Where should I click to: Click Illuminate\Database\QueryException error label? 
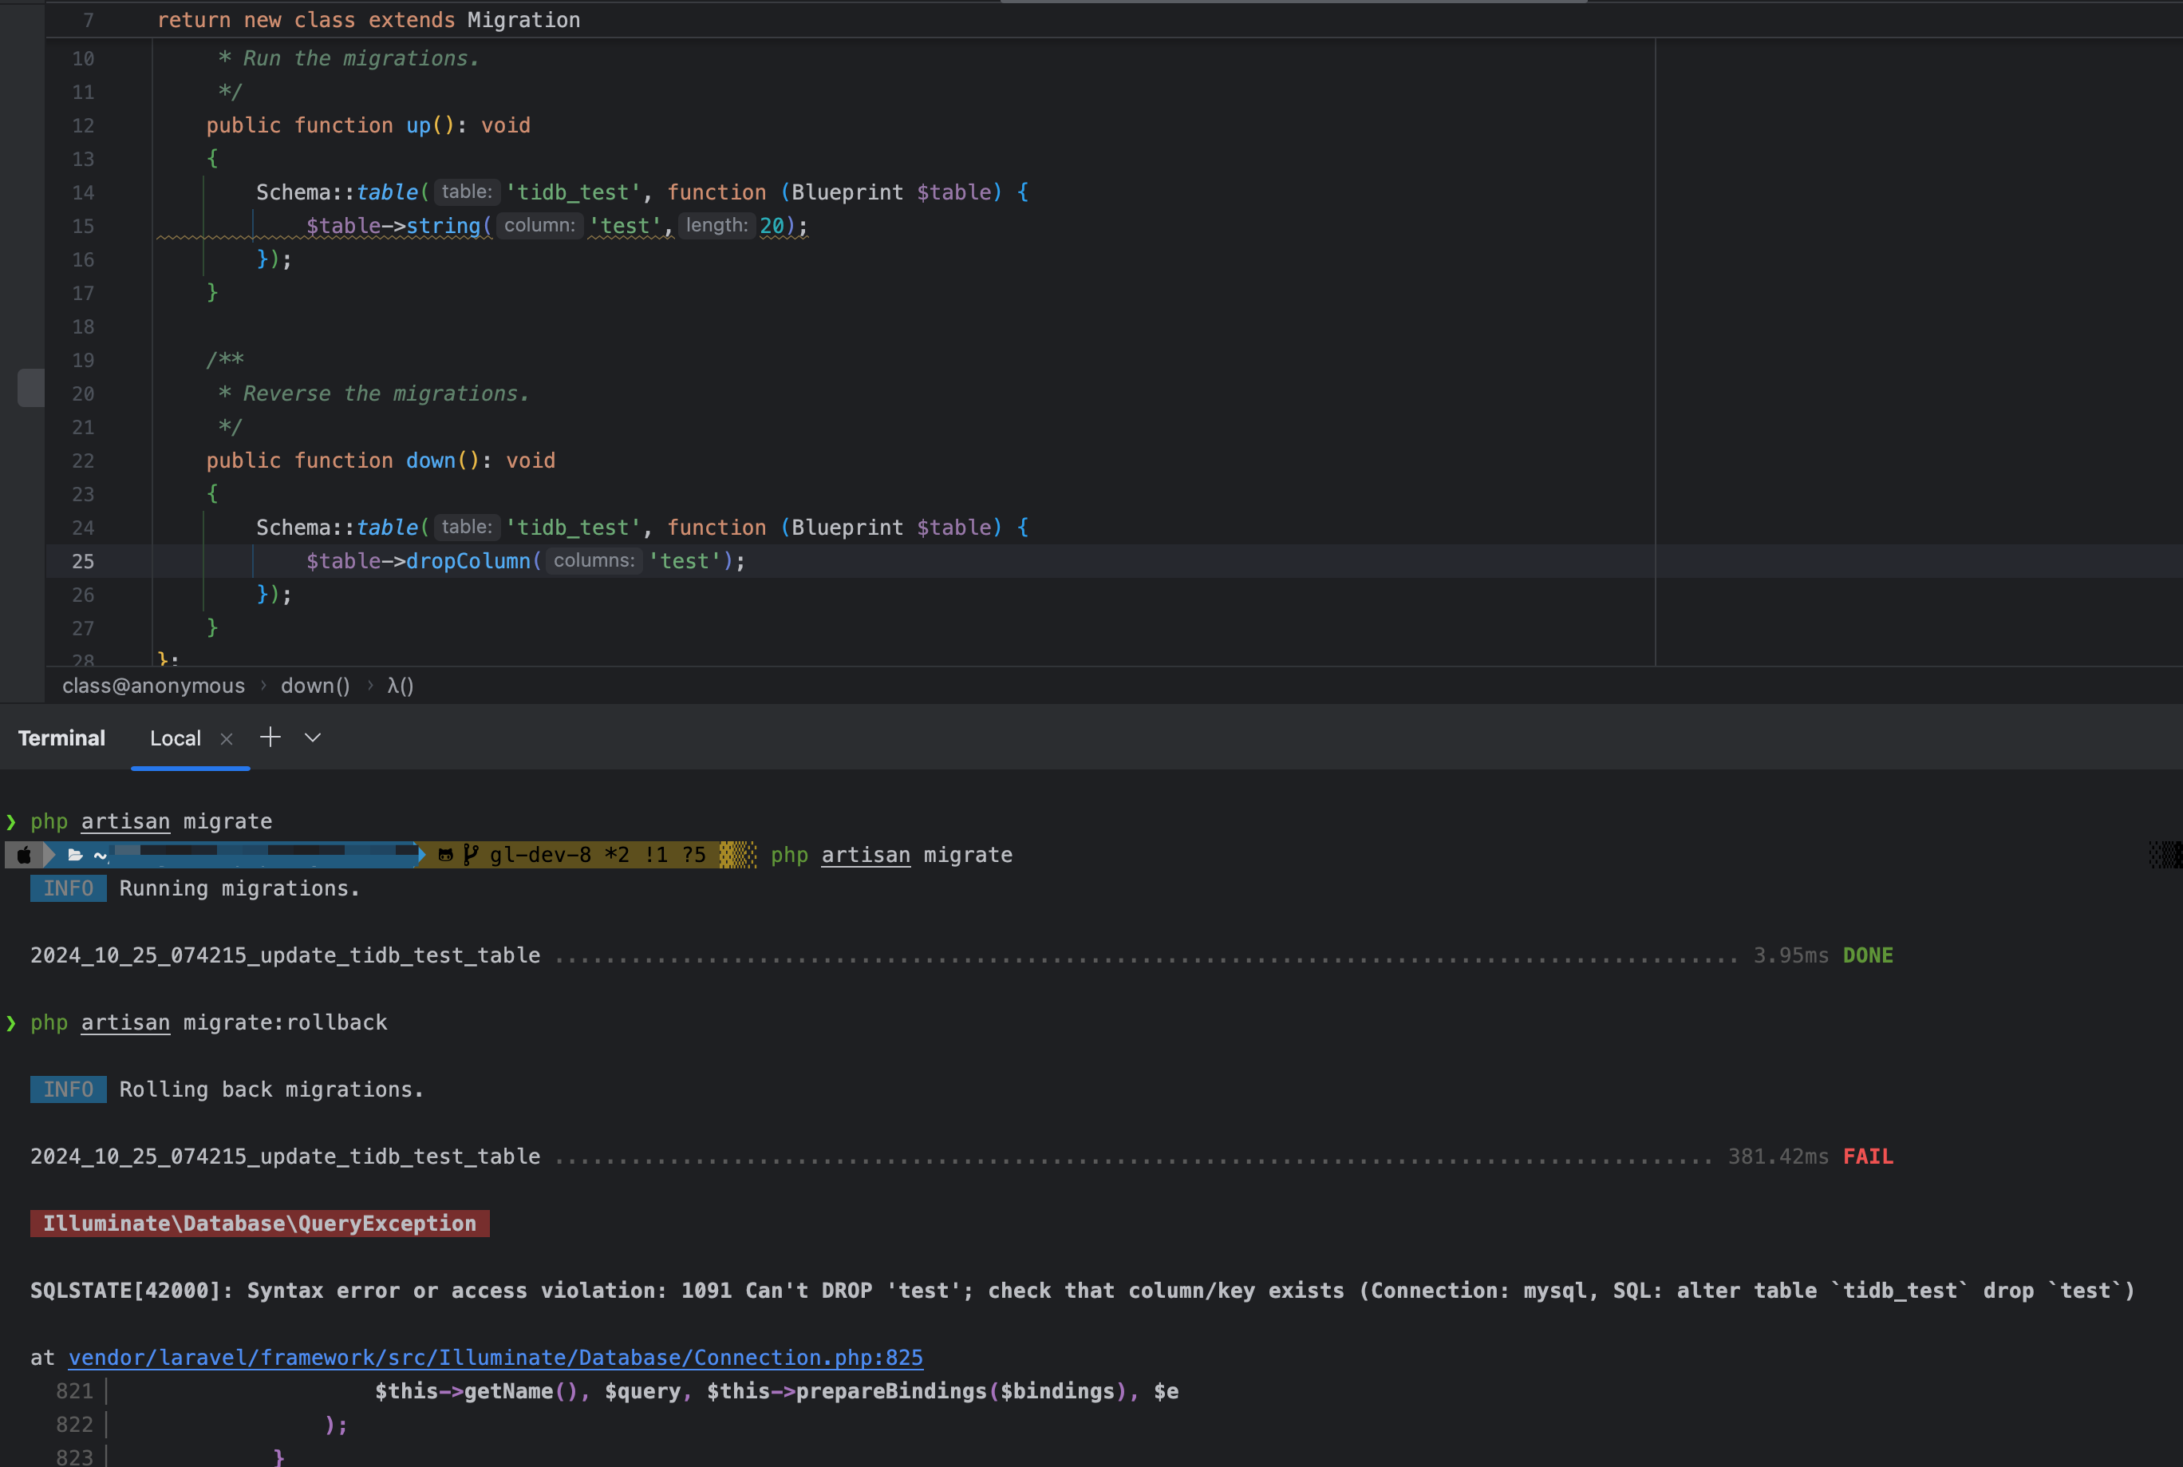pos(260,1224)
